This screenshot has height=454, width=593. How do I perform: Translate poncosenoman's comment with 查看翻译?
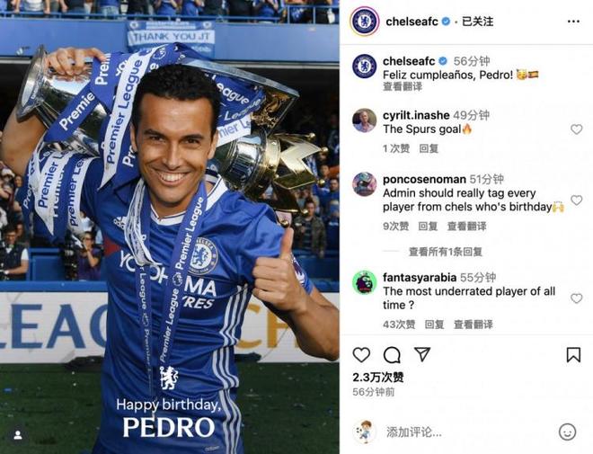point(466,227)
